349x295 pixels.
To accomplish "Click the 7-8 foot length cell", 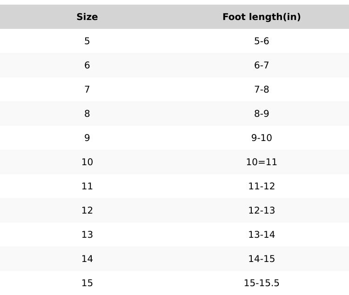I will click(262, 90).
